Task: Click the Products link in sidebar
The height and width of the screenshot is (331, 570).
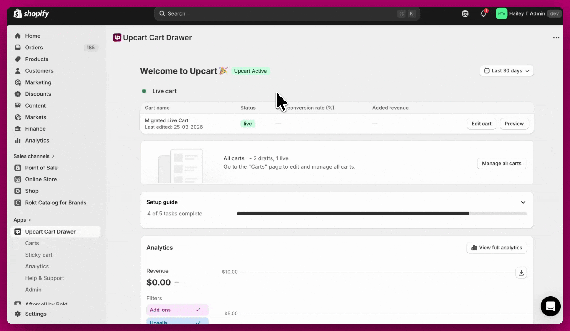Action: click(x=36, y=59)
